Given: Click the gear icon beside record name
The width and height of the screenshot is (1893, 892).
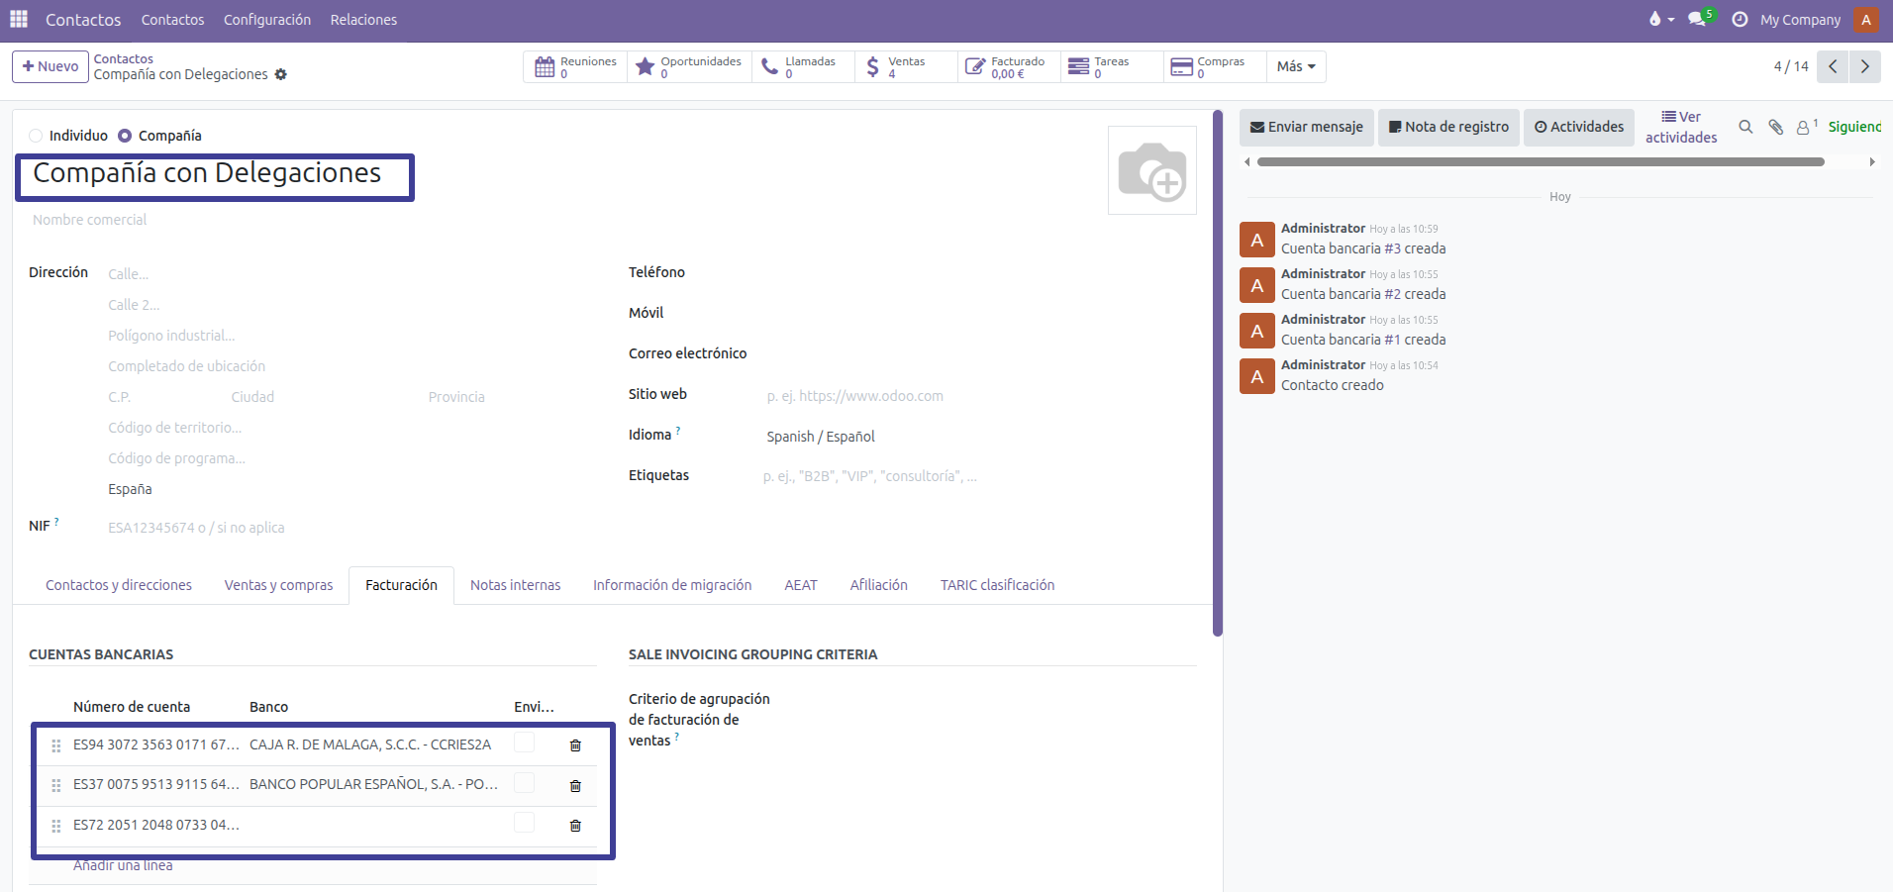Looking at the screenshot, I should [x=281, y=74].
